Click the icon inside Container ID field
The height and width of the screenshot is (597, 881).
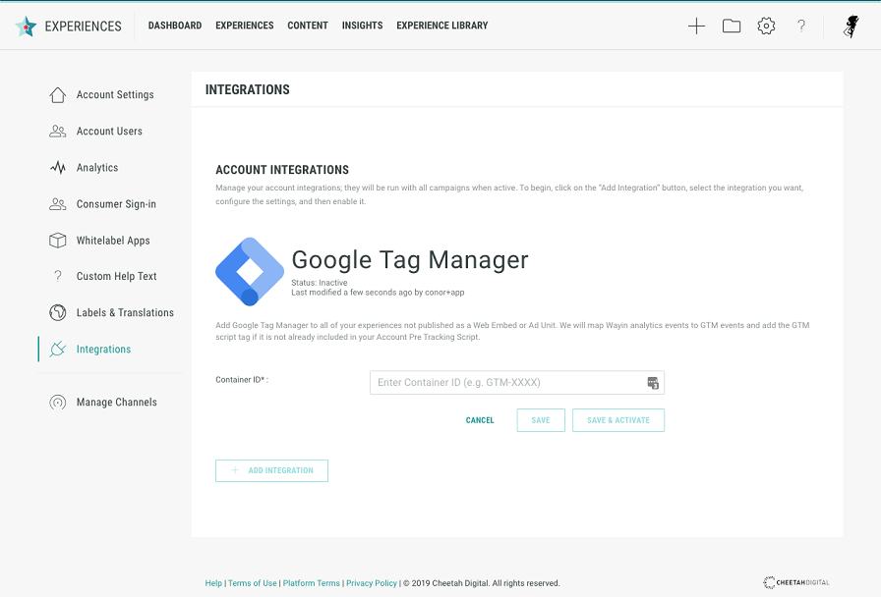point(652,383)
